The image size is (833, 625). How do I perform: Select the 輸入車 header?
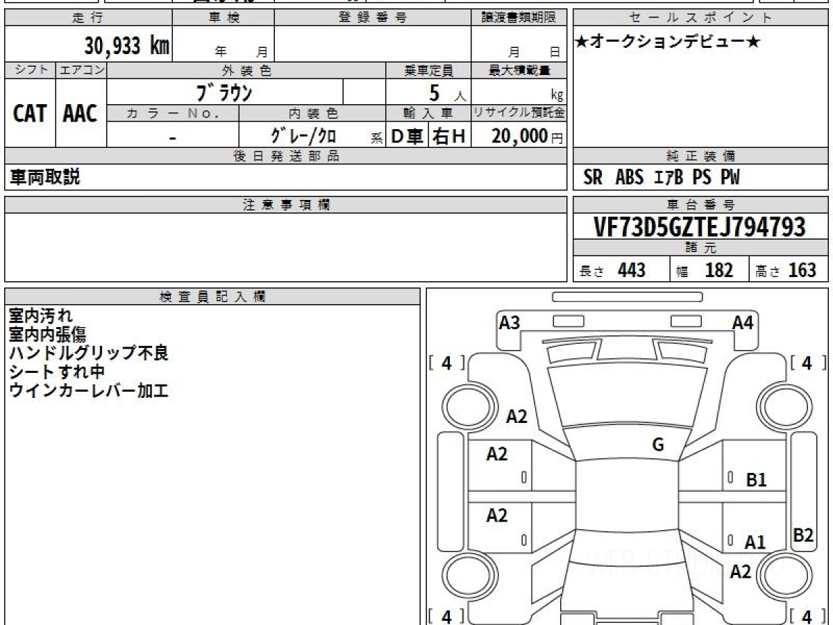tap(429, 113)
